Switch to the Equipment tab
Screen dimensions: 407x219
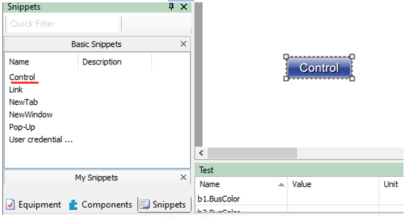[34, 204]
